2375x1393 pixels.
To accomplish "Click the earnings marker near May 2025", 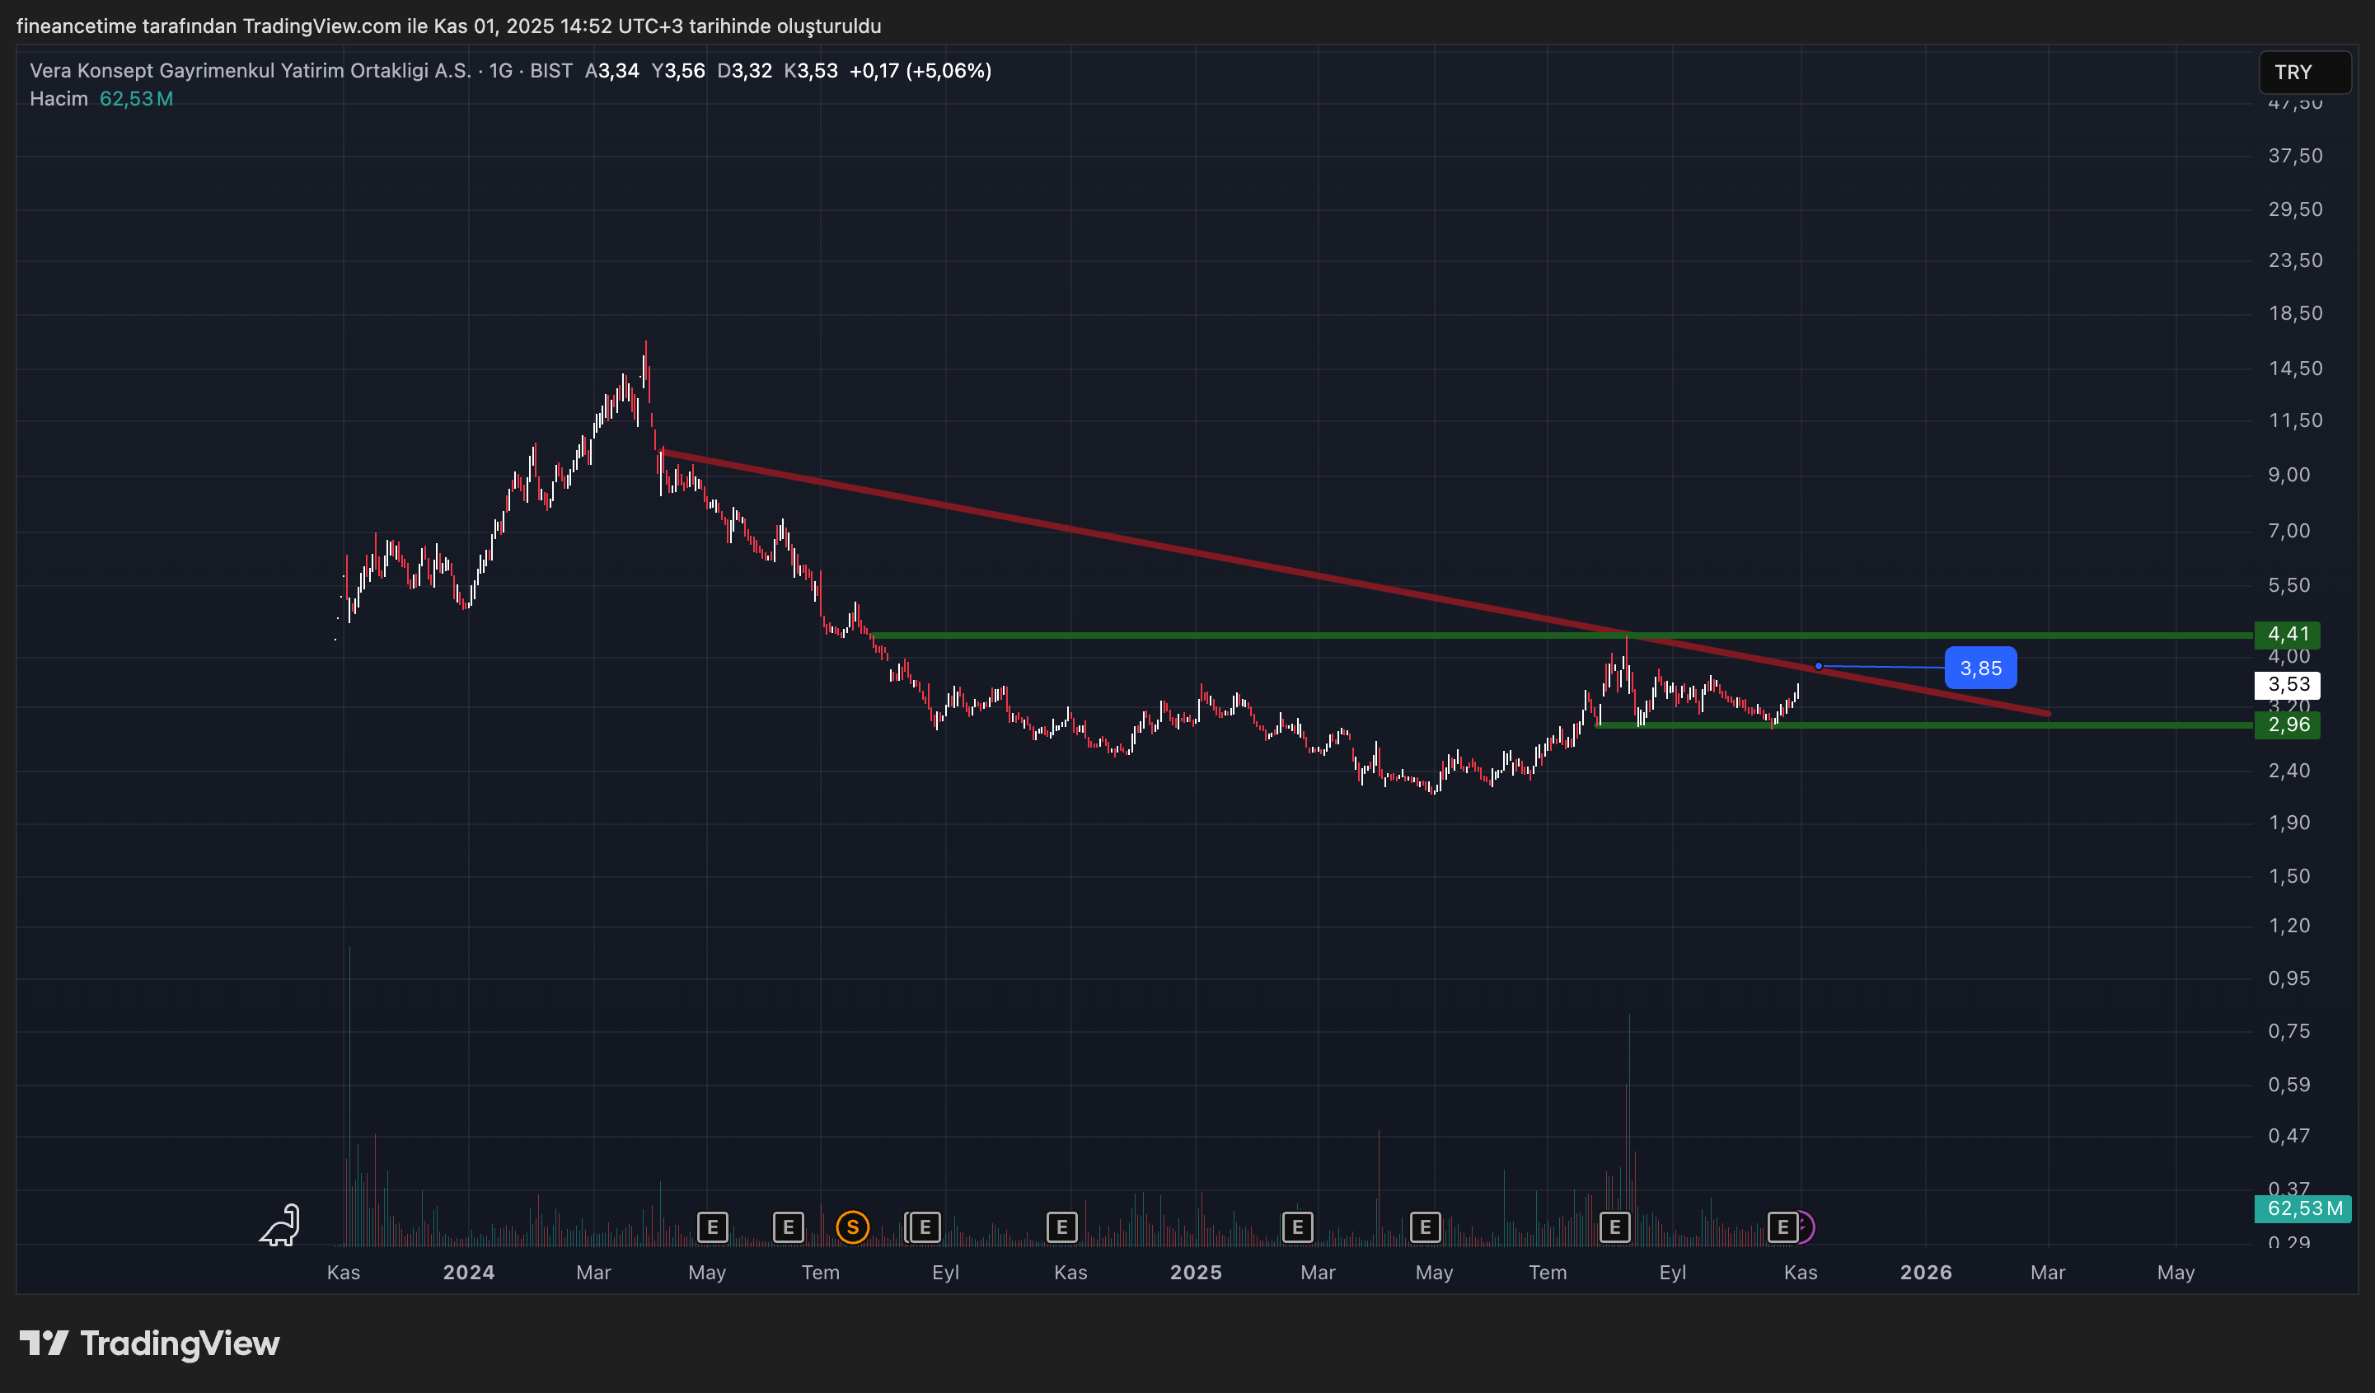I will 1425,1227.
